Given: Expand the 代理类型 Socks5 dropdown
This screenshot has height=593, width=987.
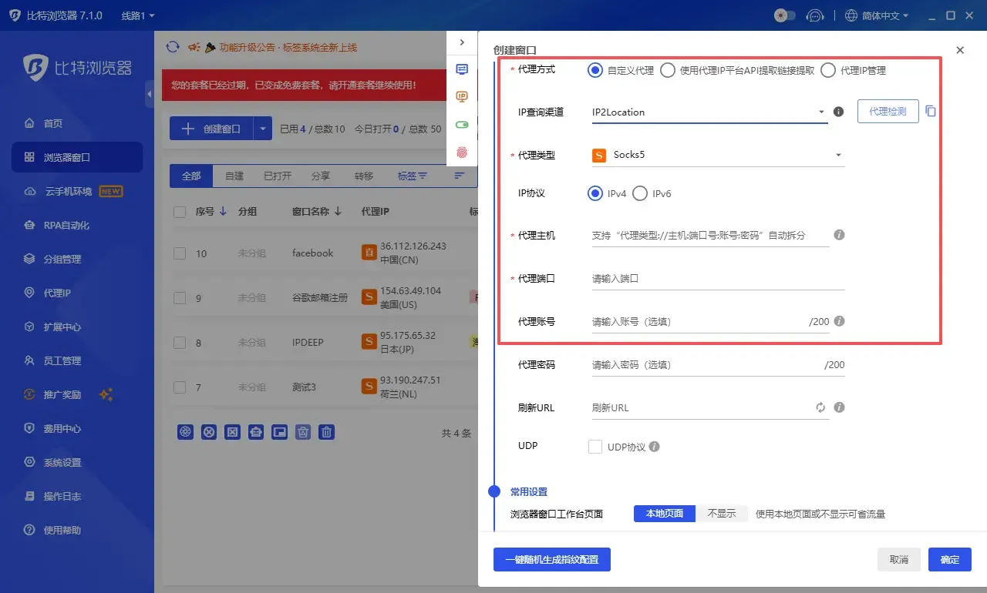Looking at the screenshot, I should tap(837, 155).
